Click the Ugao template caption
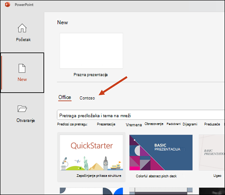The height and width of the screenshot is (195, 225). [x=217, y=176]
